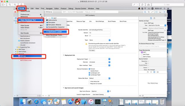Expand the Supporting Files folder
The width and height of the screenshot is (185, 106).
click(x=17, y=47)
